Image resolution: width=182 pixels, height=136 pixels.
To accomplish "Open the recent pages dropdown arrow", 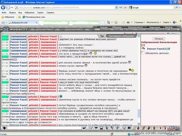I will 12,8.
